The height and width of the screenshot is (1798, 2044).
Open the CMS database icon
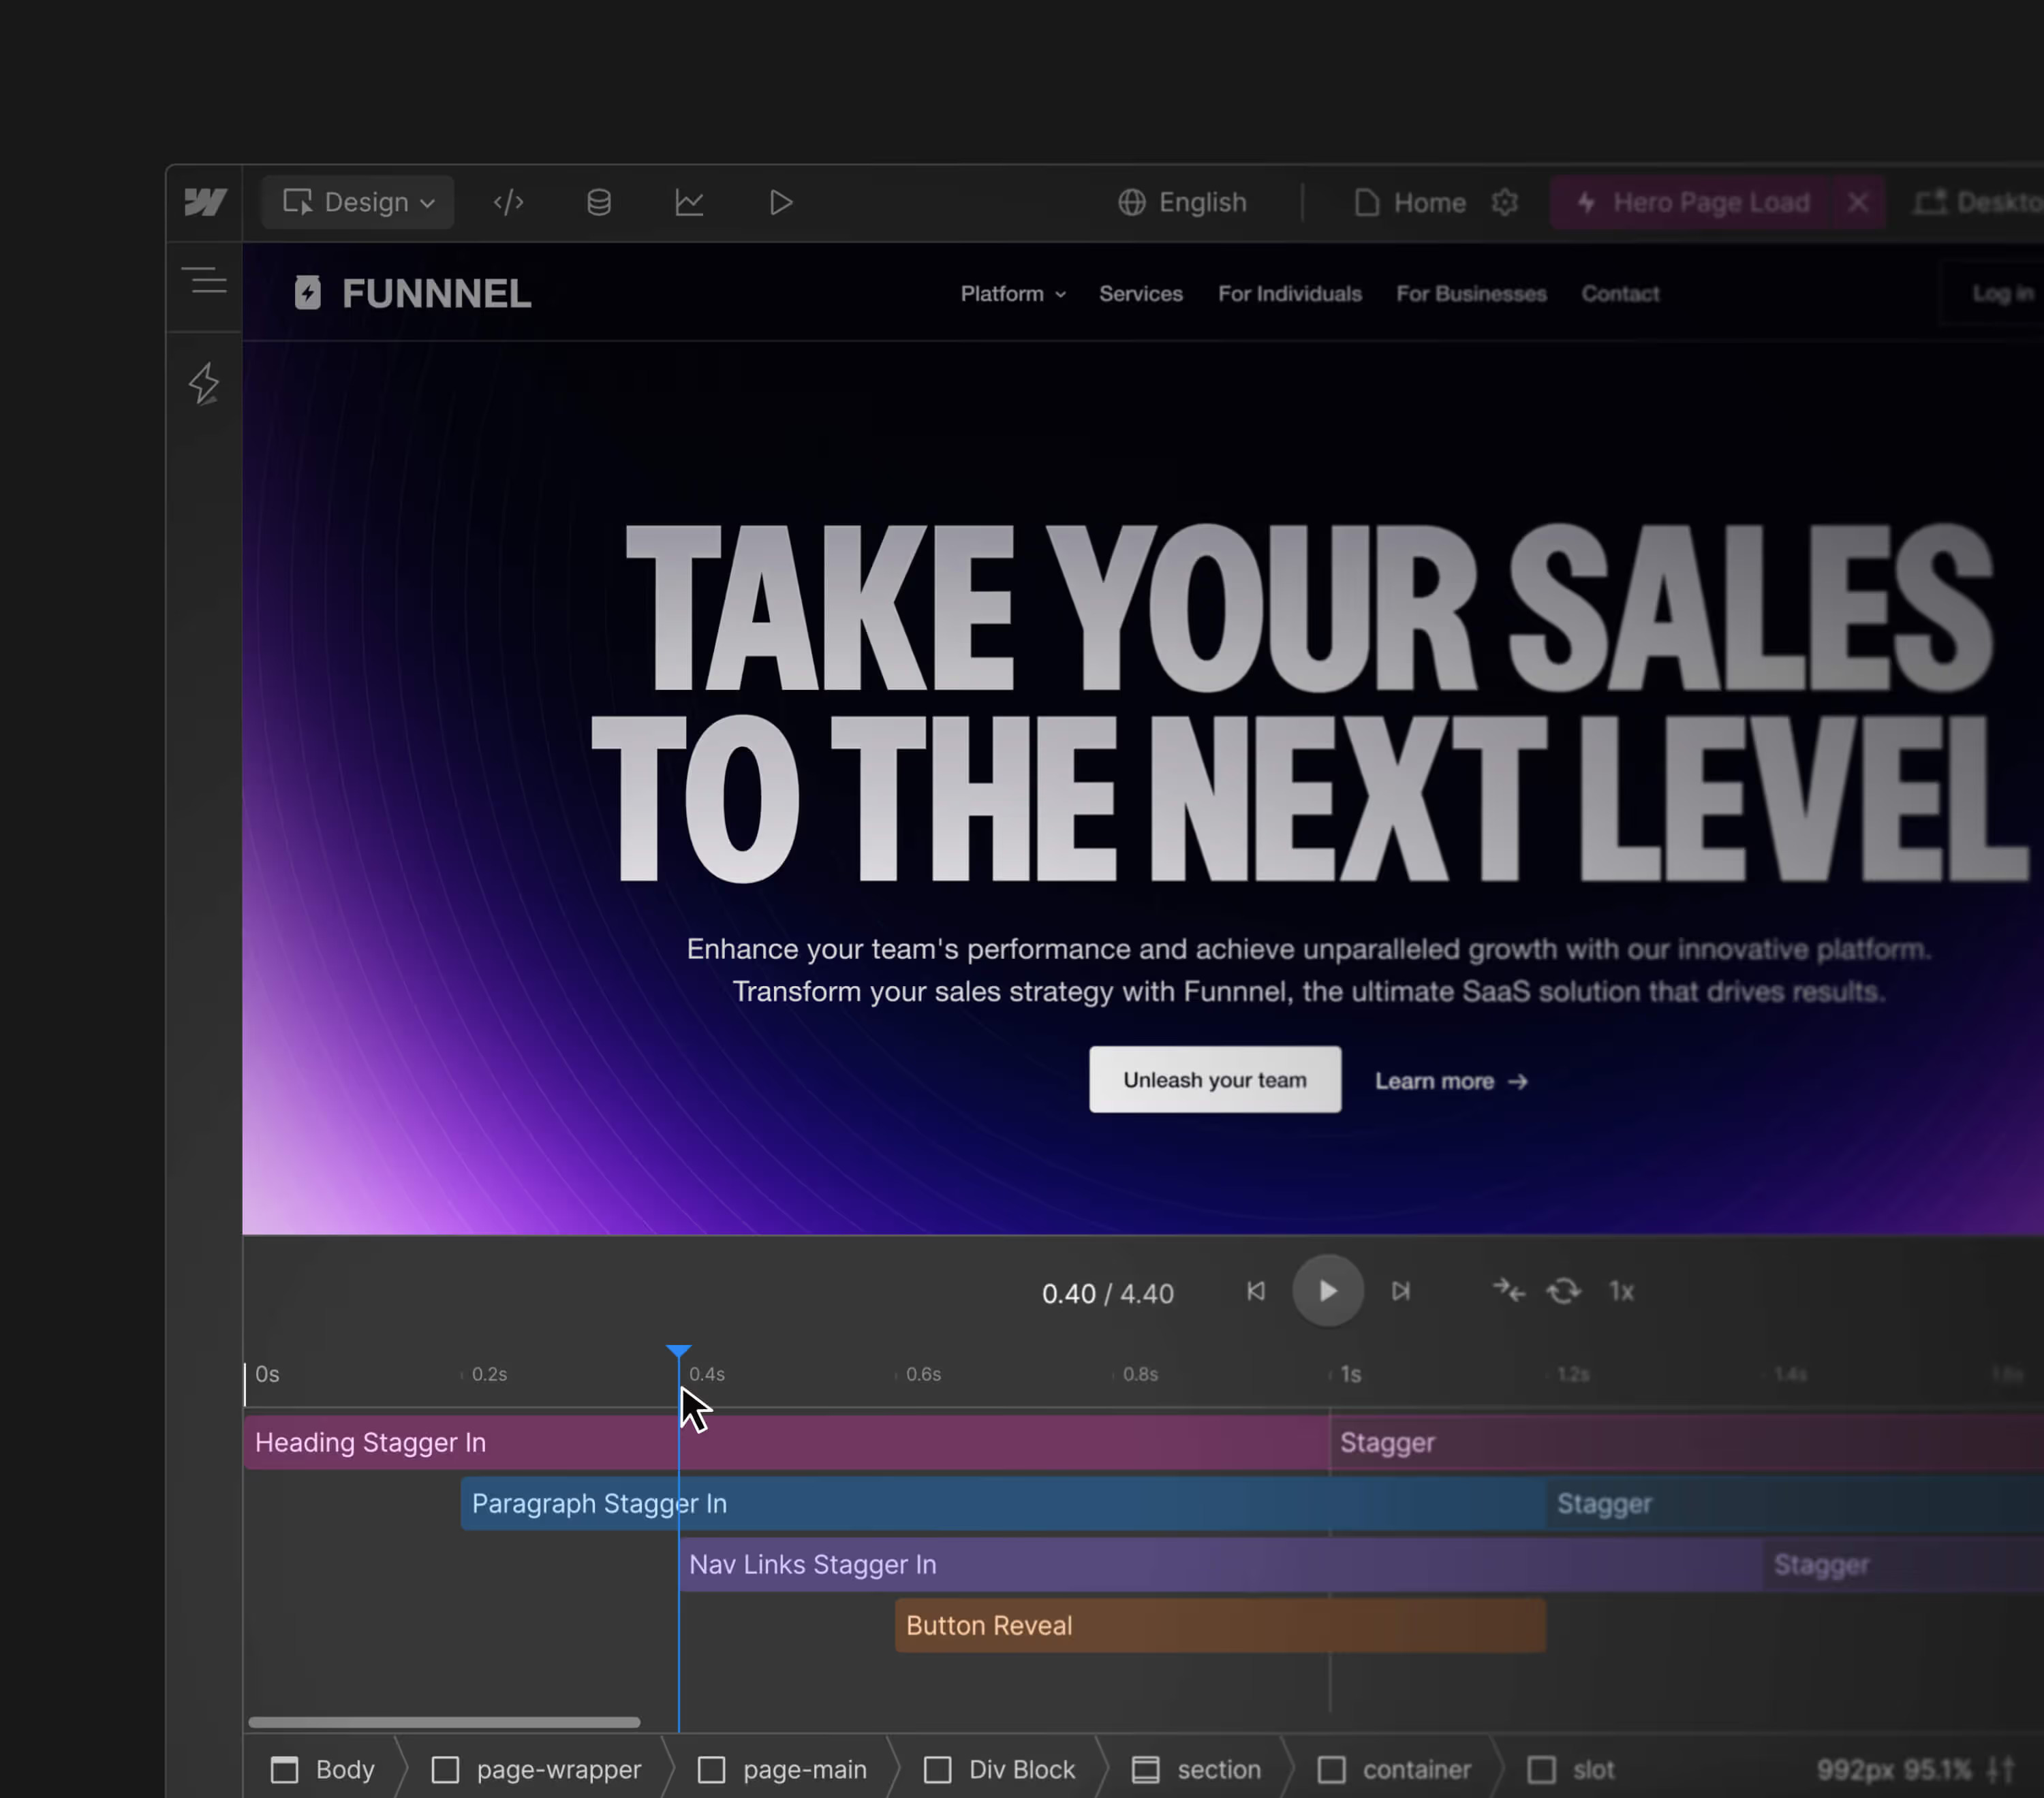point(598,203)
